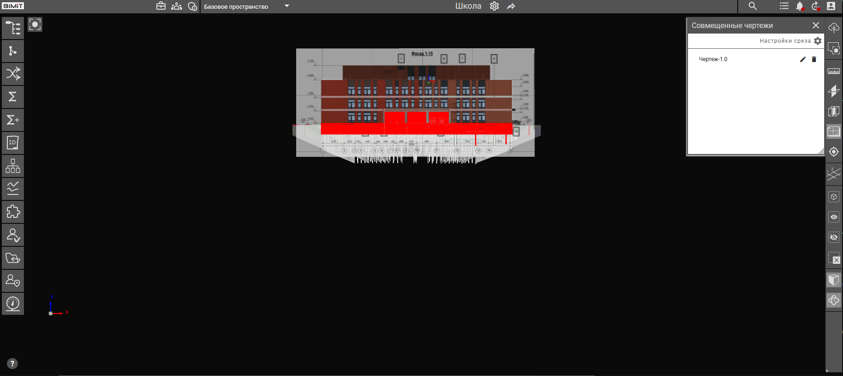The image size is (843, 376).
Task: Select the ruler measurement tool
Action: point(833,71)
